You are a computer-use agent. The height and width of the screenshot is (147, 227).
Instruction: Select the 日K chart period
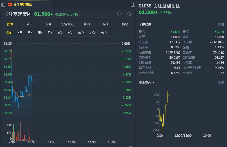click(30, 33)
